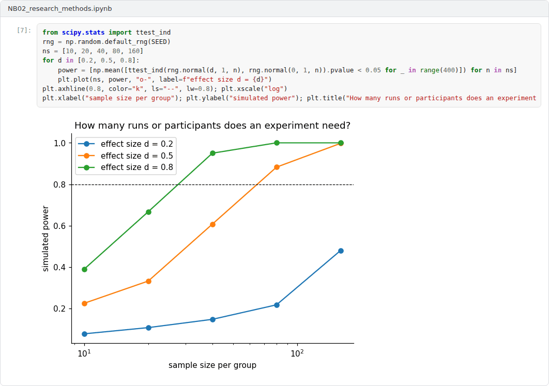Click the orange data point just above the 0.8 line
This screenshot has width=549, height=386.
(277, 167)
